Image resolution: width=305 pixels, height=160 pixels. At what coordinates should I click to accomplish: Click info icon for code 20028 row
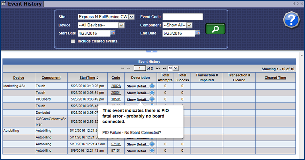[152, 86]
